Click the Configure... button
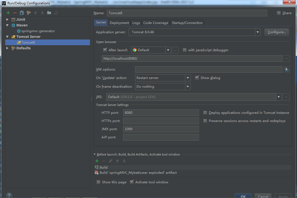This screenshot has height=198, width=297. [x=277, y=32]
